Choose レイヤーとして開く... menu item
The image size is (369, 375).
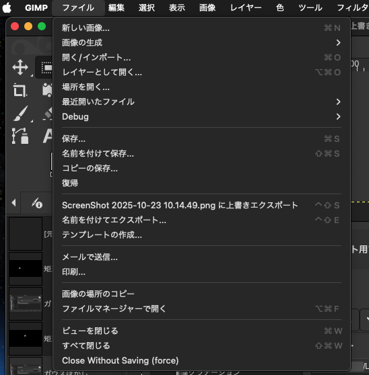pyautogui.click(x=202, y=72)
